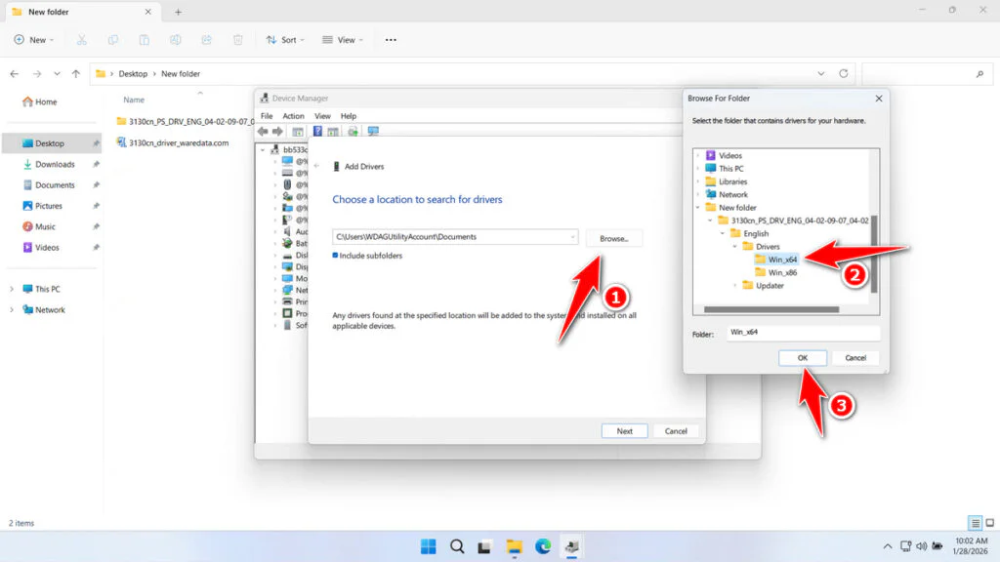
Task: Collapse the Drivers folder in browse tree
Action: pos(734,247)
